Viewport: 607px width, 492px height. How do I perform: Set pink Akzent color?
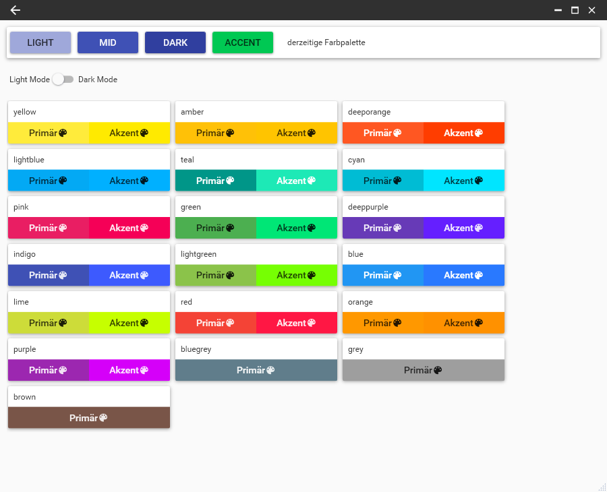[x=129, y=228]
